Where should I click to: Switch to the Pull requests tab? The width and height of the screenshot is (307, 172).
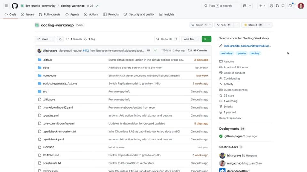coord(50,14)
